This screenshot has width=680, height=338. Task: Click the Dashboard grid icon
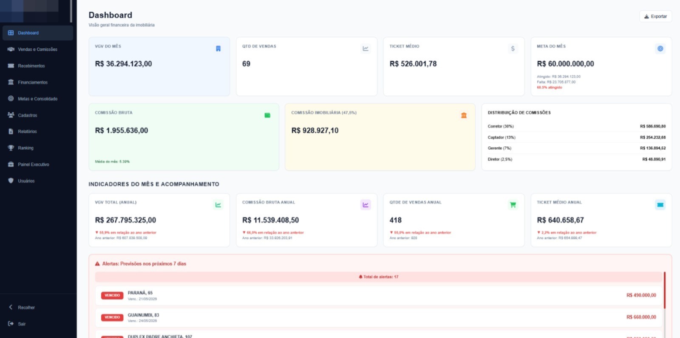click(11, 33)
